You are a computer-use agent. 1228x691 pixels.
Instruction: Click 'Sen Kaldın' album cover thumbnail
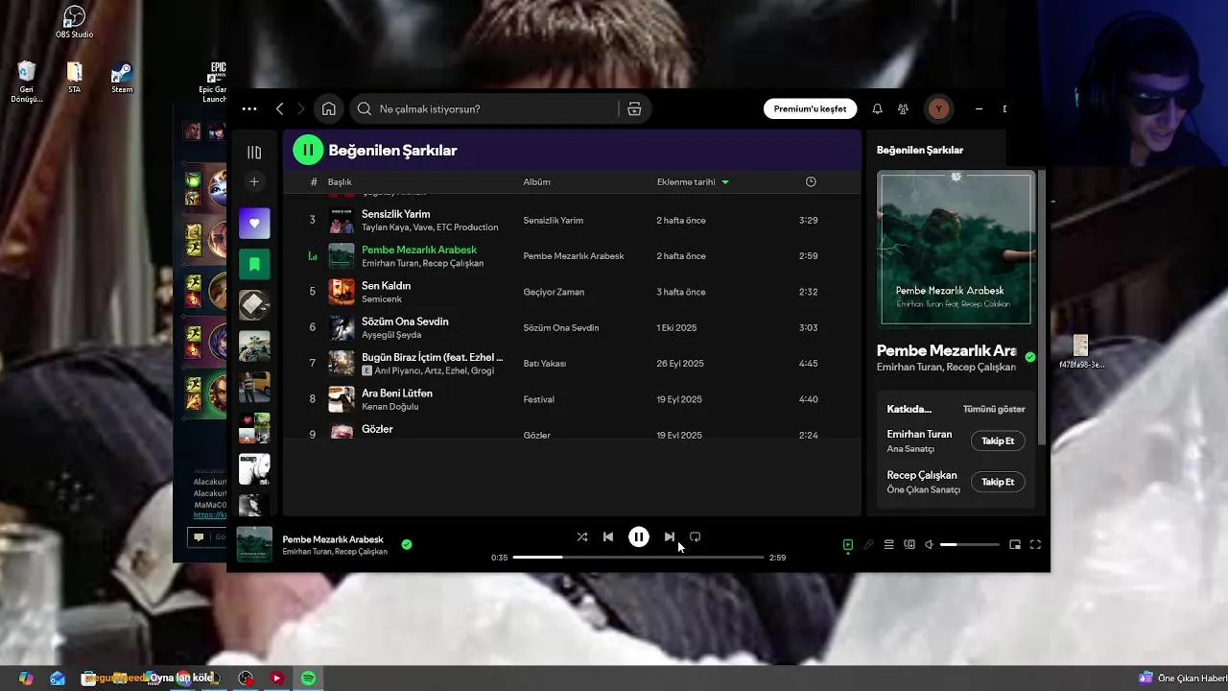tap(342, 292)
